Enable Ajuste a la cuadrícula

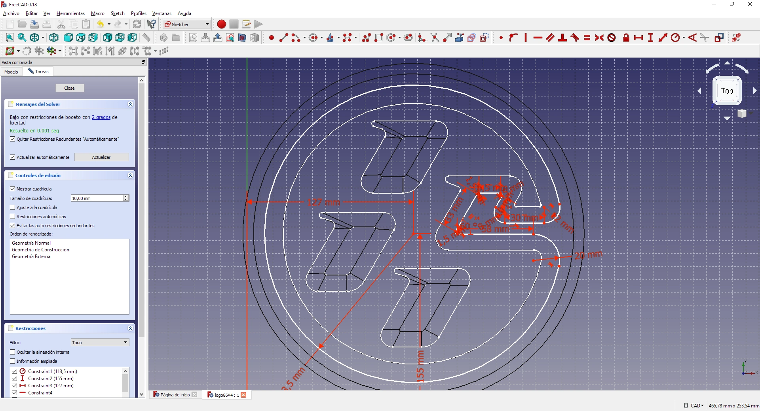pyautogui.click(x=13, y=207)
